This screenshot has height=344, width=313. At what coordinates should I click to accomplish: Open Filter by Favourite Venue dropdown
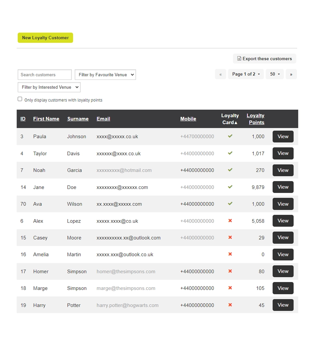(x=105, y=75)
